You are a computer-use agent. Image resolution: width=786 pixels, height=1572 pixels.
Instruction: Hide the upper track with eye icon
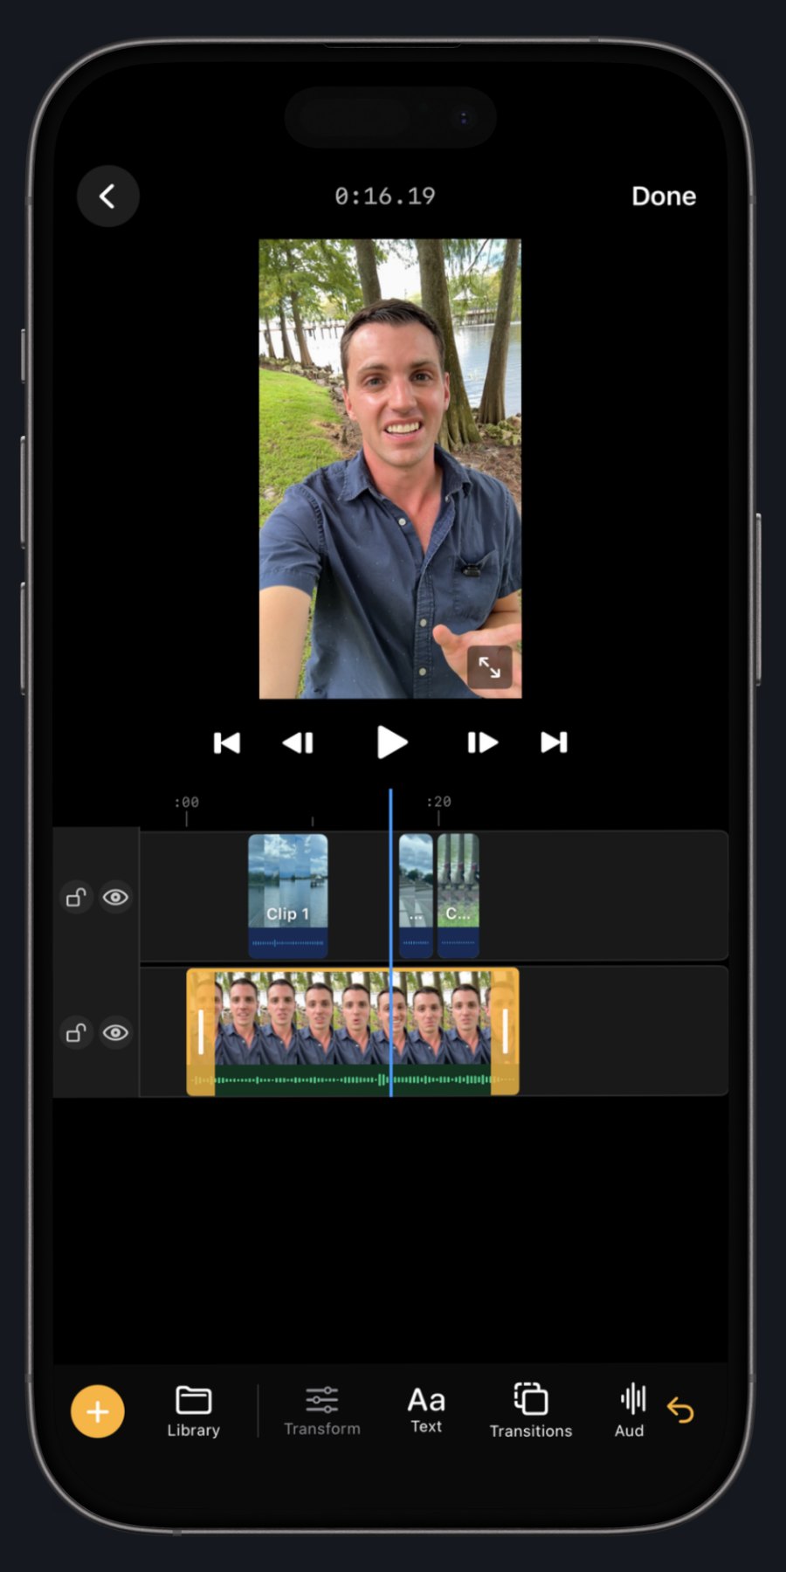click(x=115, y=898)
